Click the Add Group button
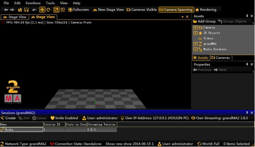Screen dimensions: 255x147 tap(204, 21)
